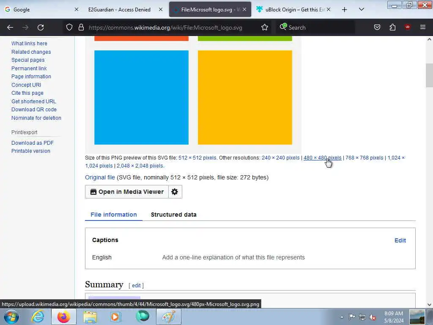Click Nominate for deletion

(x=36, y=118)
